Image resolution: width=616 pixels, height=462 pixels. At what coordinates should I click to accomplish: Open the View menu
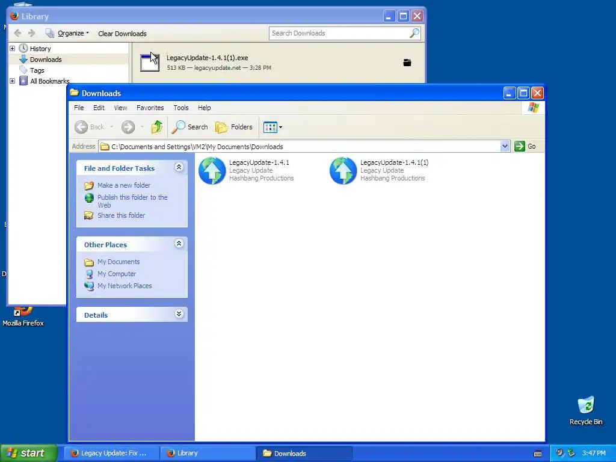click(x=120, y=108)
